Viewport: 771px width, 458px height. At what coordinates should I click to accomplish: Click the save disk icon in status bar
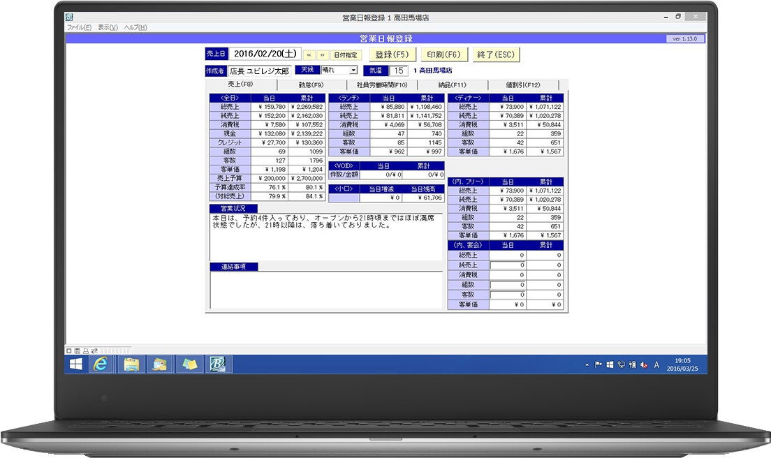coord(77,350)
